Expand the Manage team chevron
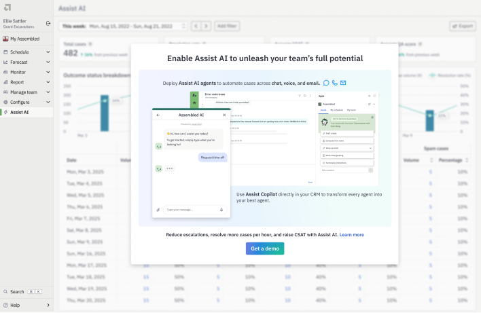The image size is (481, 313). 48,92
